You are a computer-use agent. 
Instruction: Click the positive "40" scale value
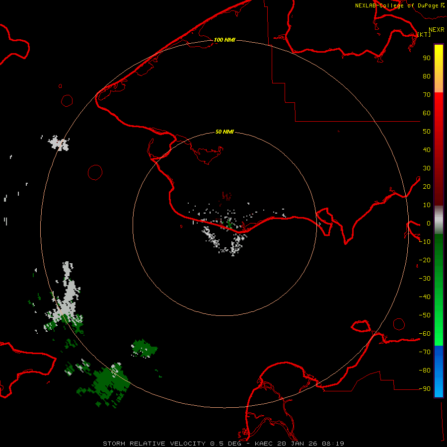427,150
